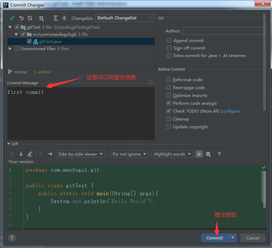The width and height of the screenshot is (272, 248).
Task: Disable Check TODO (Show All) checkbox
Action: 169,111
